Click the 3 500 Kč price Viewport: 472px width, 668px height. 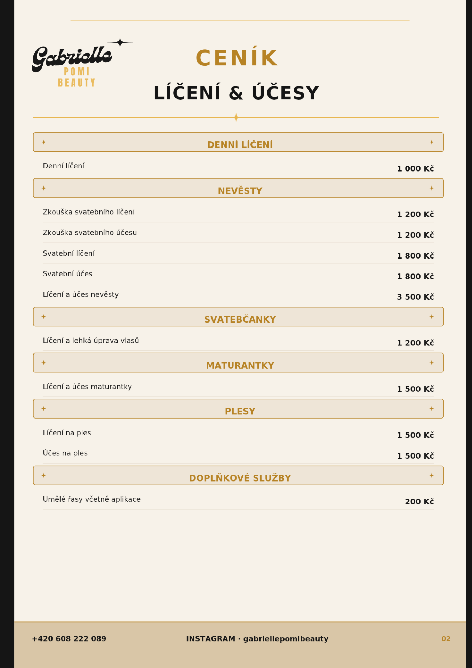point(415,297)
